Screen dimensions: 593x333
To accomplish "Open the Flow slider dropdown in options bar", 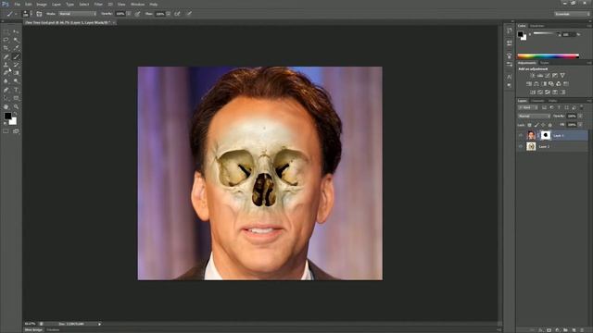I will pyautogui.click(x=169, y=14).
